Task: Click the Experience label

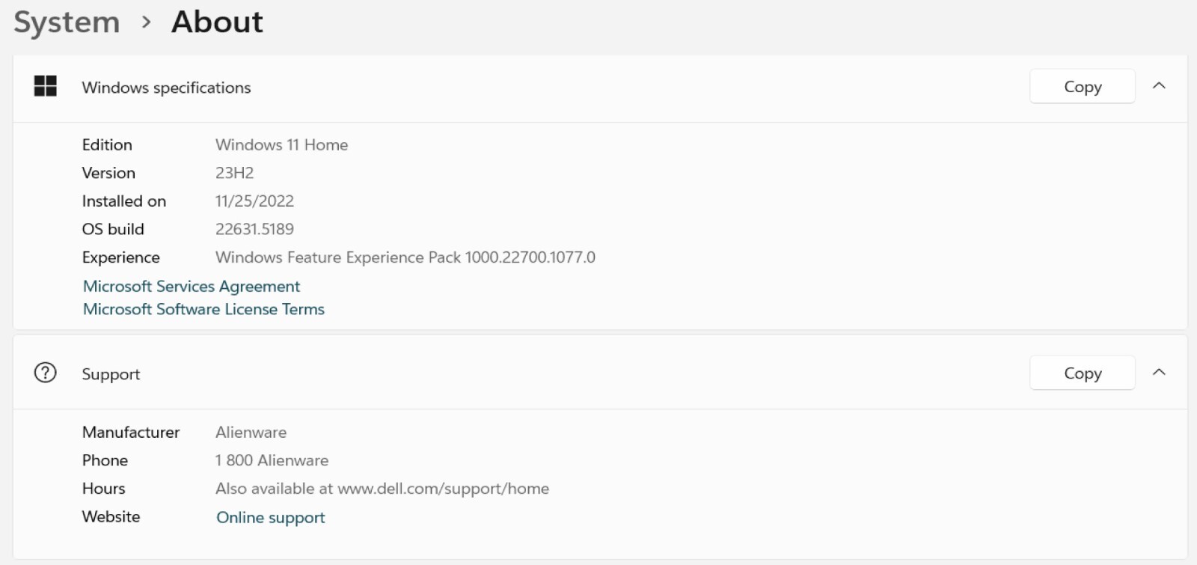Action: [x=121, y=257]
